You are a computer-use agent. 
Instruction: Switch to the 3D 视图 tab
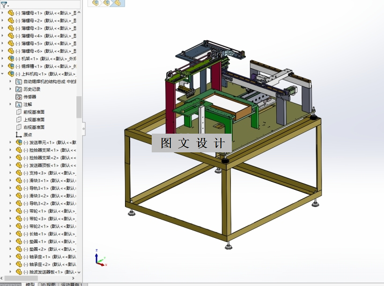(48, 284)
